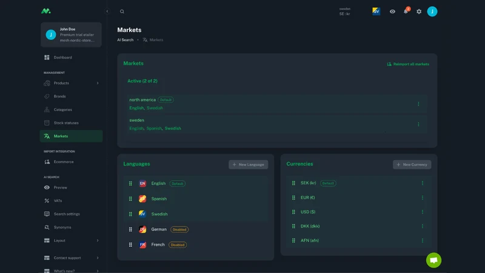The width and height of the screenshot is (485, 273).
Task: Open the north america market row
Action: [277, 104]
